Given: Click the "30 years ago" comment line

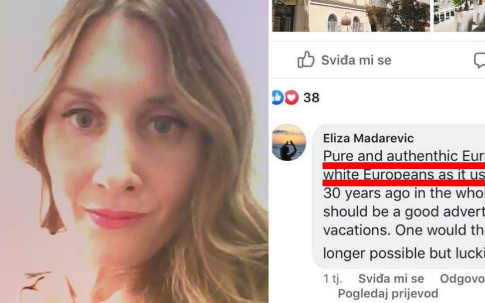Looking at the screenshot, I should [404, 193].
